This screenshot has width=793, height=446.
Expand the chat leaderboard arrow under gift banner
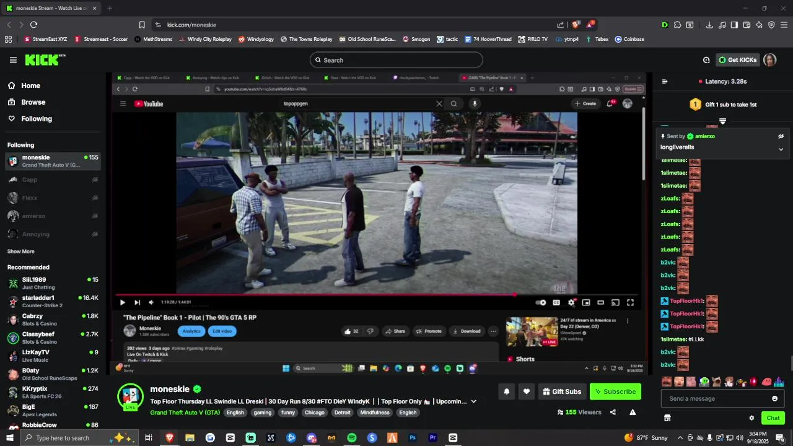point(722,121)
